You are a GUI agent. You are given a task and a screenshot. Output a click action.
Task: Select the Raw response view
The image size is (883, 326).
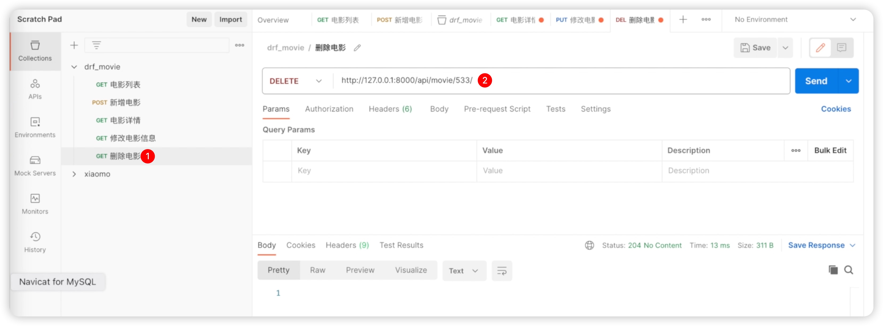(317, 270)
